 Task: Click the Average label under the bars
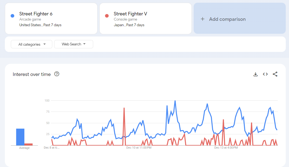click(x=24, y=148)
